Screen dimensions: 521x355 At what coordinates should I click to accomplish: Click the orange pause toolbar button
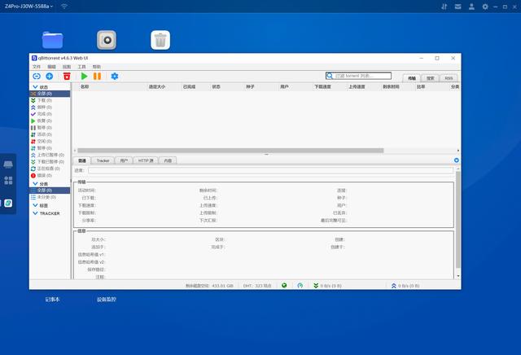pos(97,77)
